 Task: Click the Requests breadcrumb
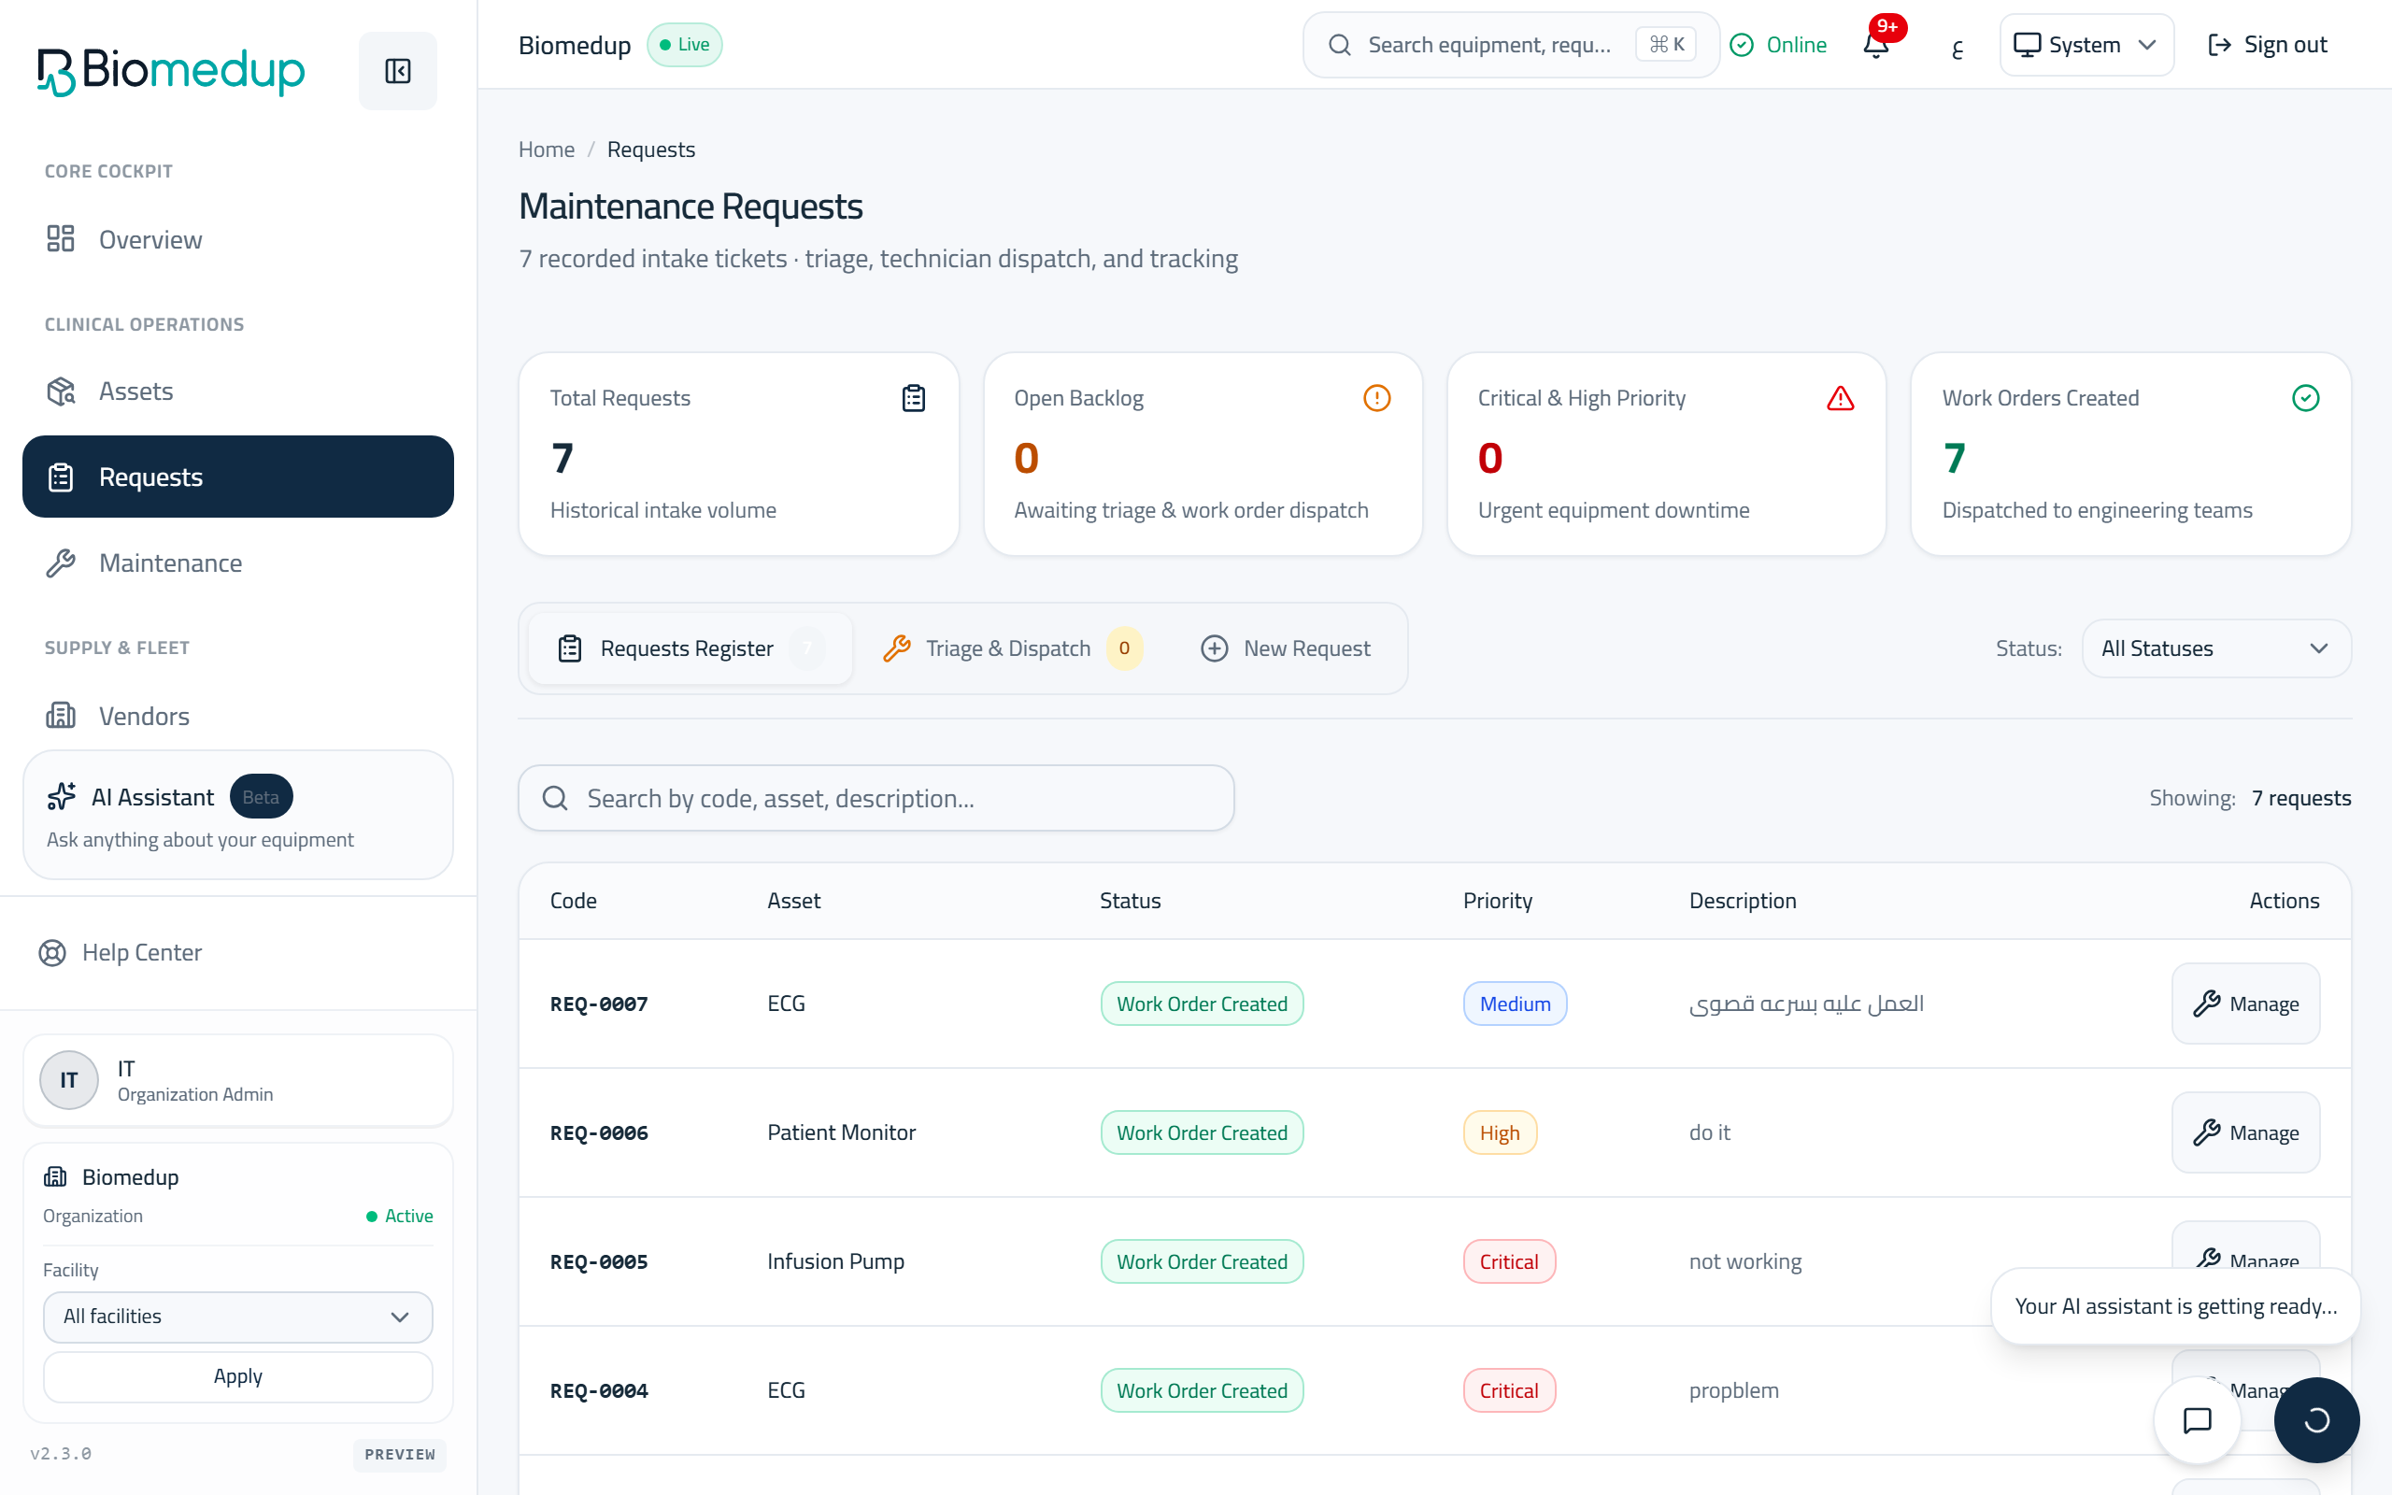pos(651,149)
